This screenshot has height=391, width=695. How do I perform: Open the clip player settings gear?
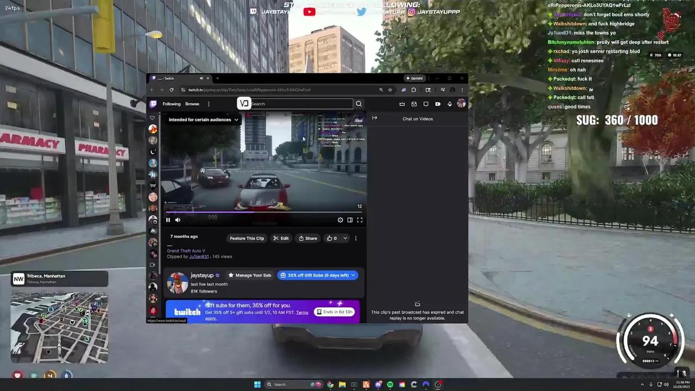[340, 219]
